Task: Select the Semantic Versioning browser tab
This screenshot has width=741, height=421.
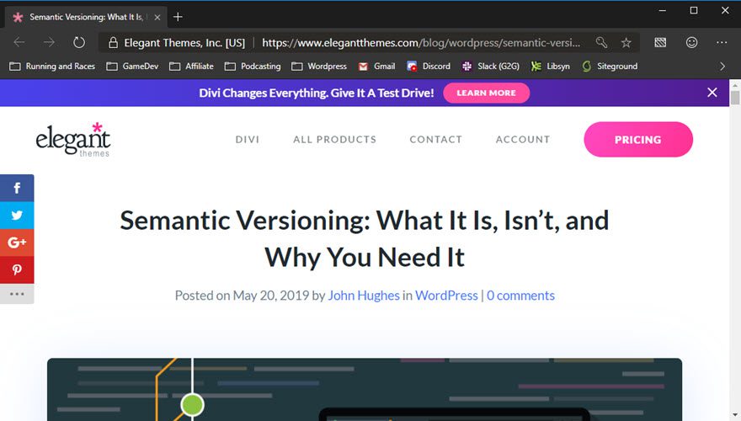Action: 86,18
